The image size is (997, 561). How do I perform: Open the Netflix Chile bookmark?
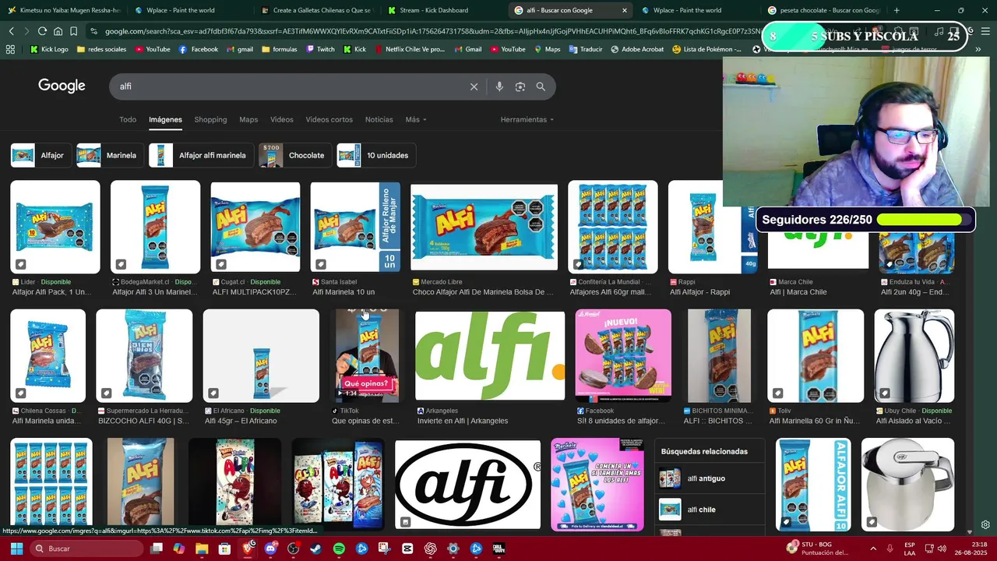point(410,49)
